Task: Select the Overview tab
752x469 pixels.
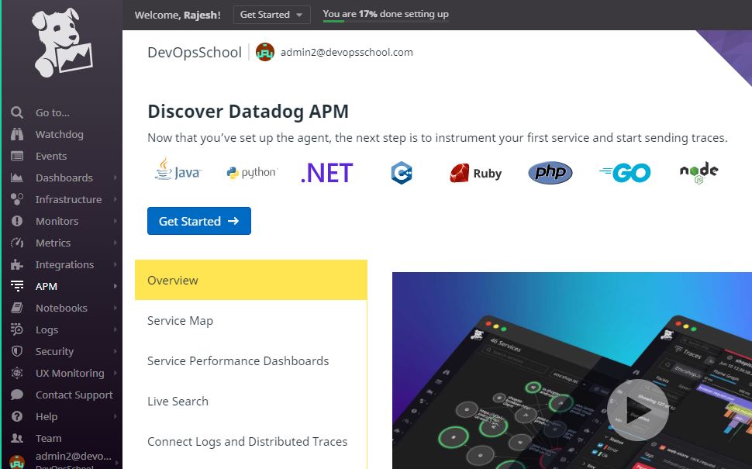Action: (173, 281)
